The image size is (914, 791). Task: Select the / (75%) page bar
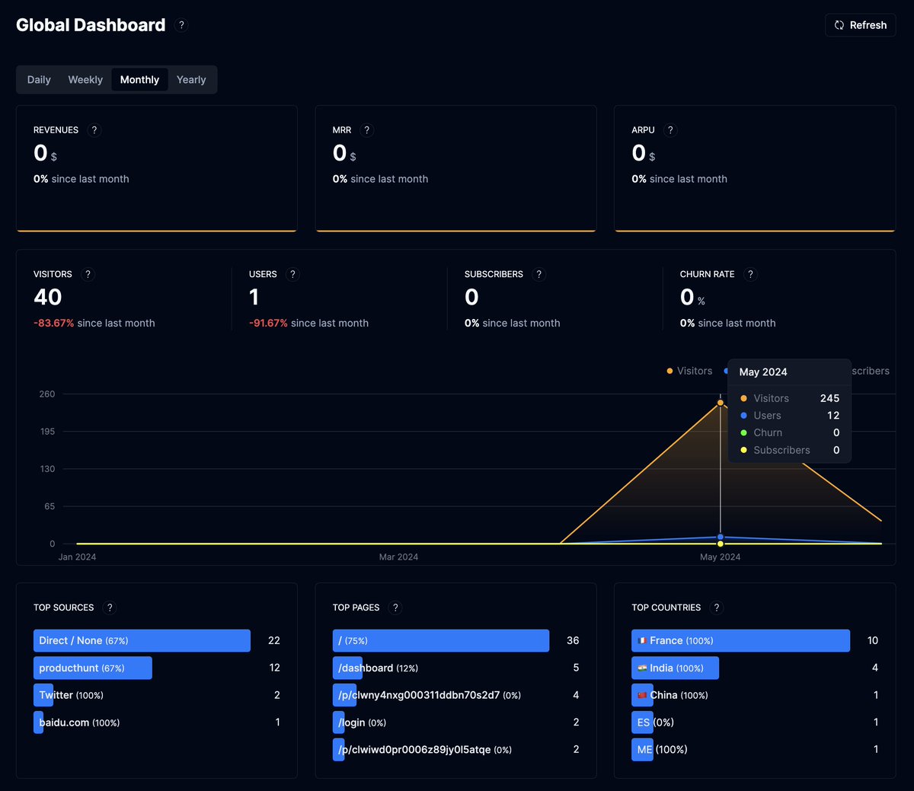(441, 640)
